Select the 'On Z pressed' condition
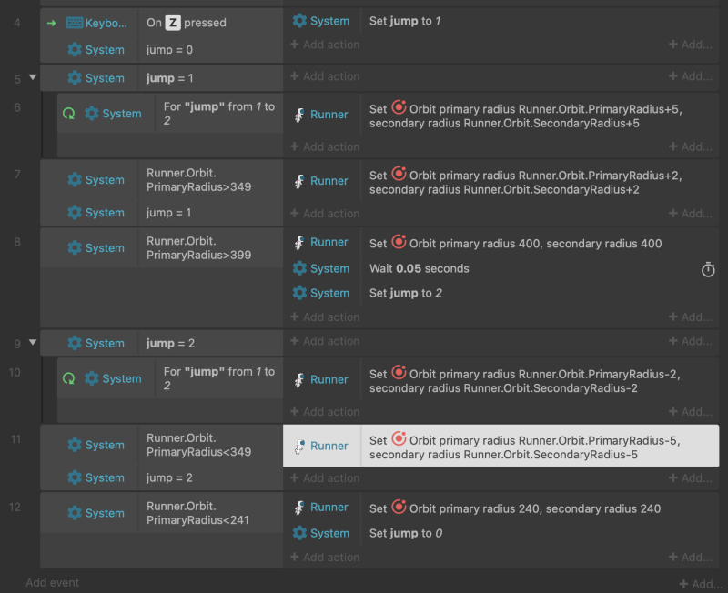Image resolution: width=728 pixels, height=593 pixels. 187,23
